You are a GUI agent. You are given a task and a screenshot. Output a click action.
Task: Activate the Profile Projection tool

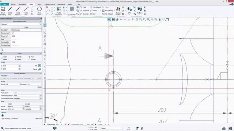click(x=58, y=11)
